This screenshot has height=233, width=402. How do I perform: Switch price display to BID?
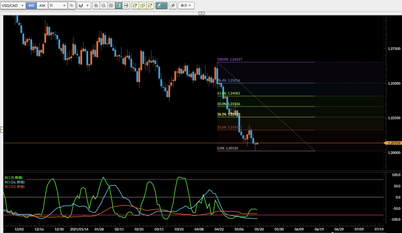[31, 6]
